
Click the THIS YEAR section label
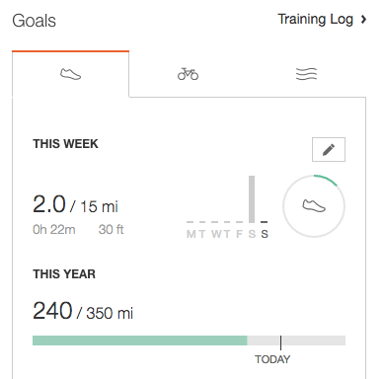coord(64,274)
